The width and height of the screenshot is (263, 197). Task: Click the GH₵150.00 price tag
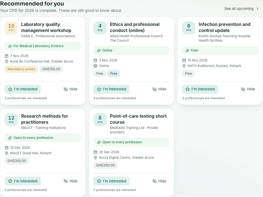51,69
